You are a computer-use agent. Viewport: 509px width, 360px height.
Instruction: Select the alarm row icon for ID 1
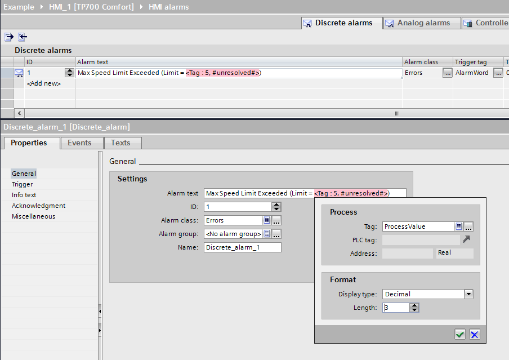(x=19, y=73)
